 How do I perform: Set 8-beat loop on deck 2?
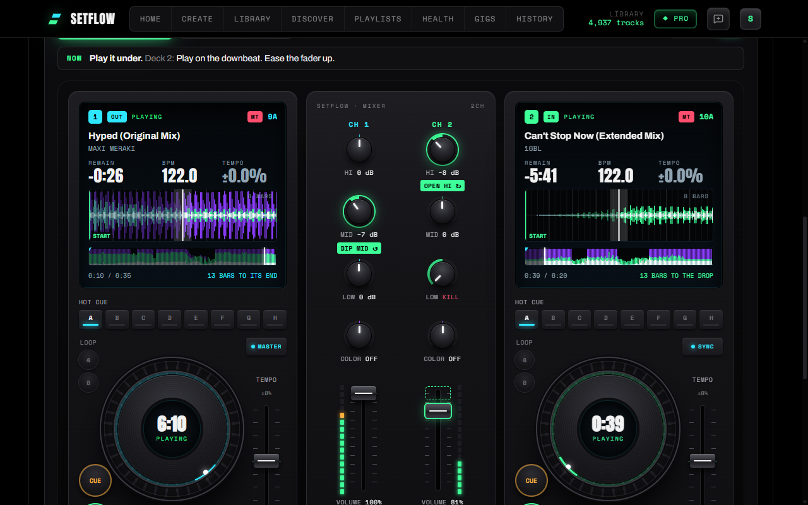pos(525,383)
